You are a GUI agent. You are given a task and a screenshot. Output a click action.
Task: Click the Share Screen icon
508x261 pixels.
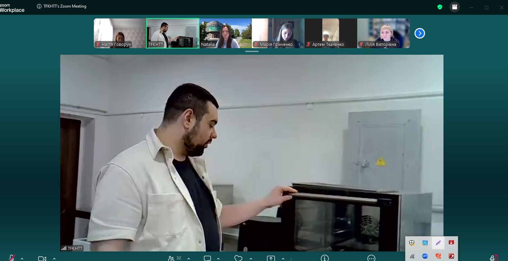[271, 258]
